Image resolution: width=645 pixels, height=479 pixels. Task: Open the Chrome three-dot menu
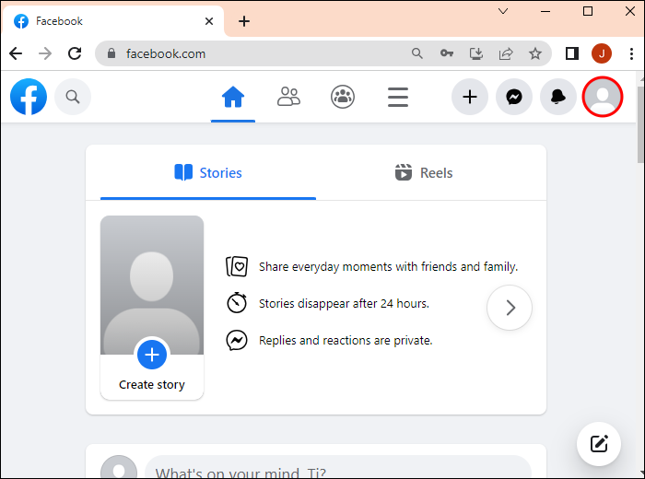(631, 53)
